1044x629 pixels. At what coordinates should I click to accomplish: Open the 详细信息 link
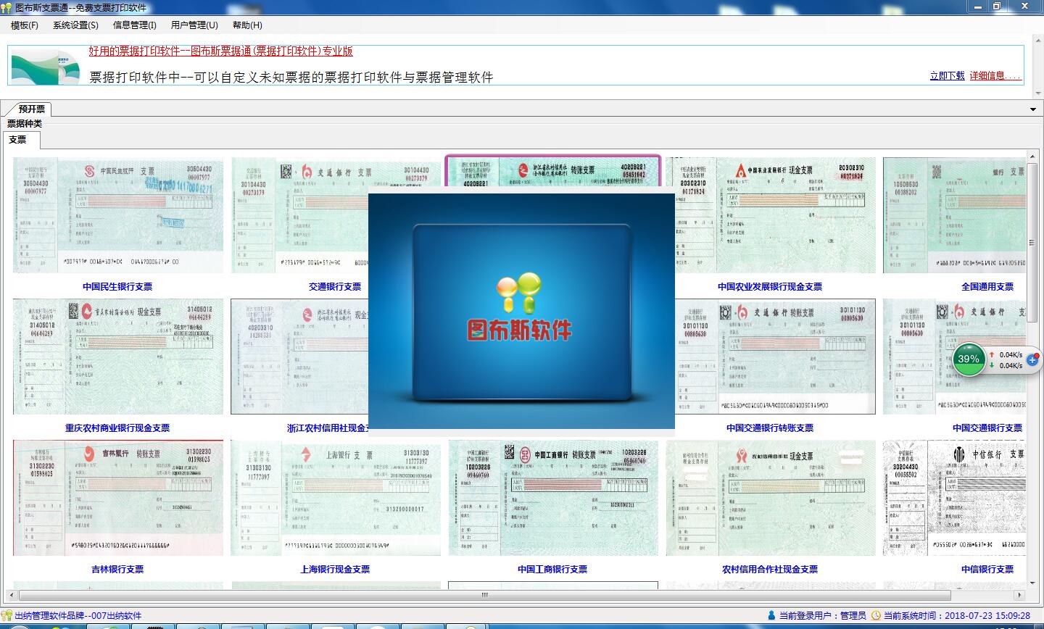point(995,75)
